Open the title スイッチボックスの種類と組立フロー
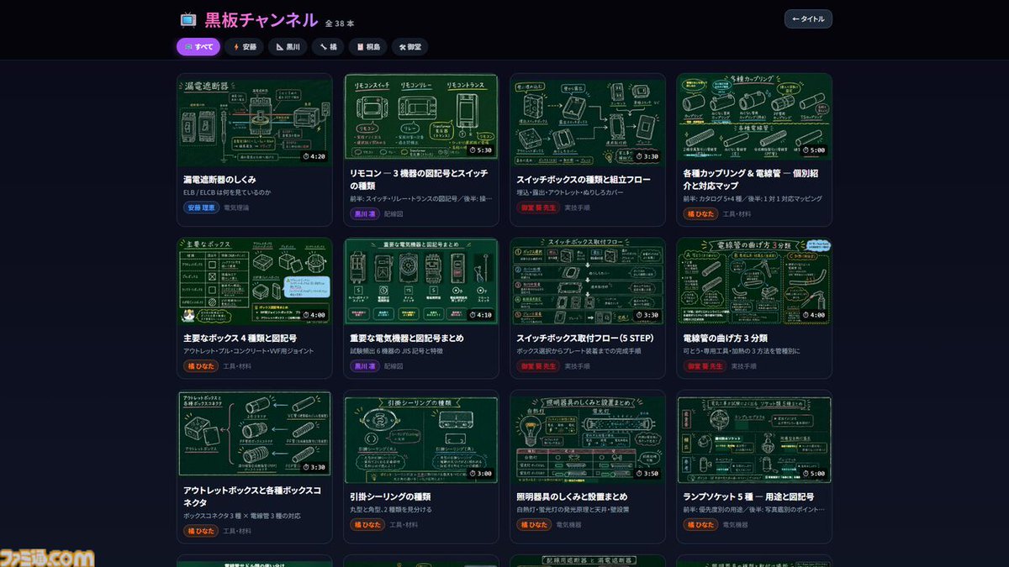Screen dimensions: 1009x567 583,180
